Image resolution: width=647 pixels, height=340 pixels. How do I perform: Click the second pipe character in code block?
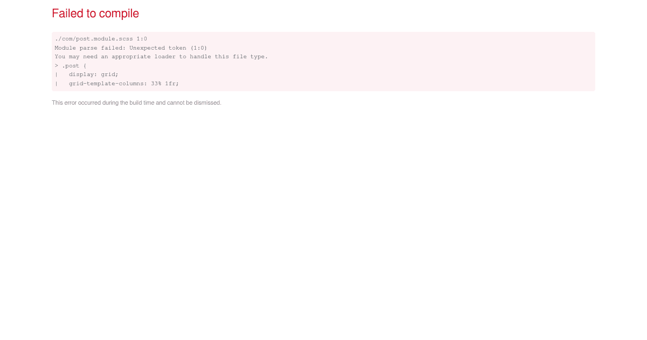coord(56,83)
